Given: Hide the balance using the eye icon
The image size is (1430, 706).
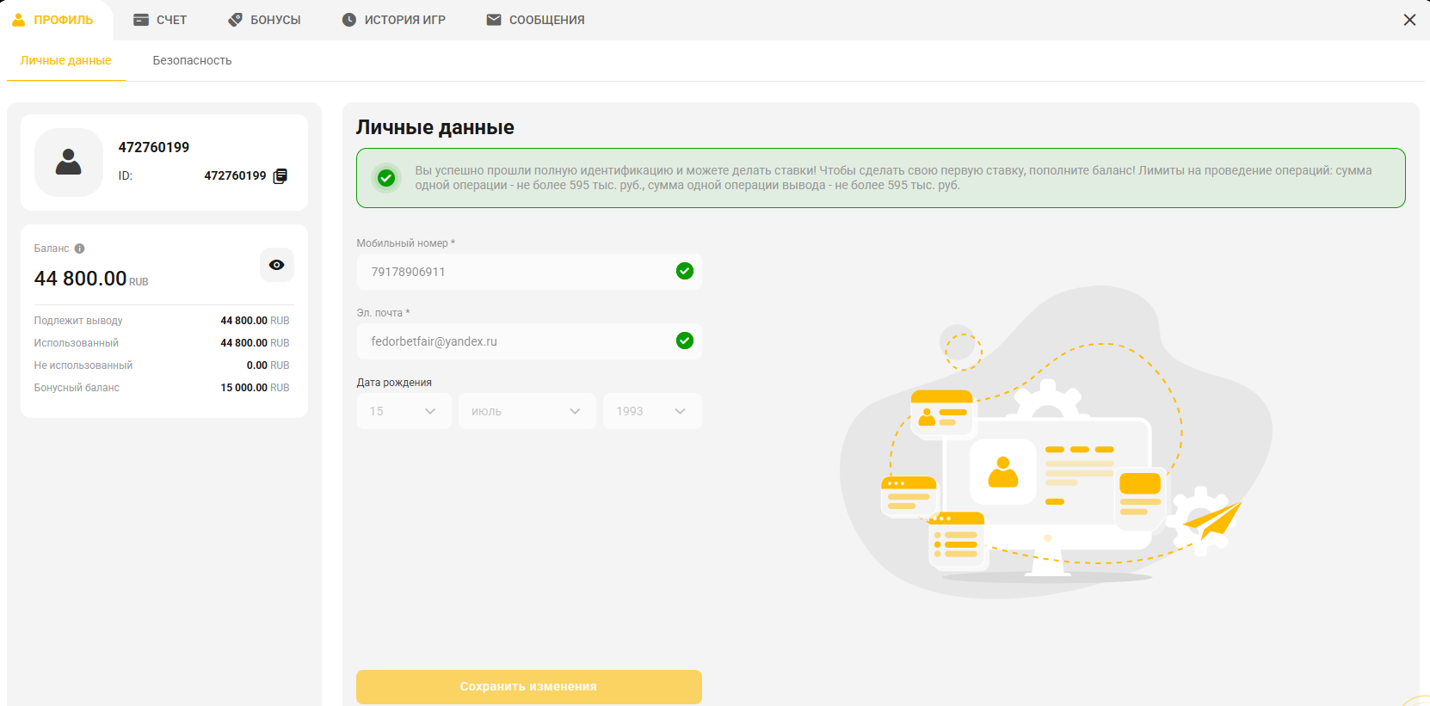Looking at the screenshot, I should pos(276,265).
